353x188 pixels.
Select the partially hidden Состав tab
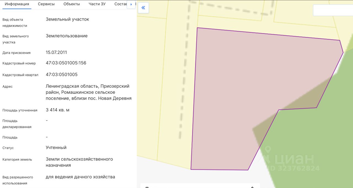click(121, 4)
